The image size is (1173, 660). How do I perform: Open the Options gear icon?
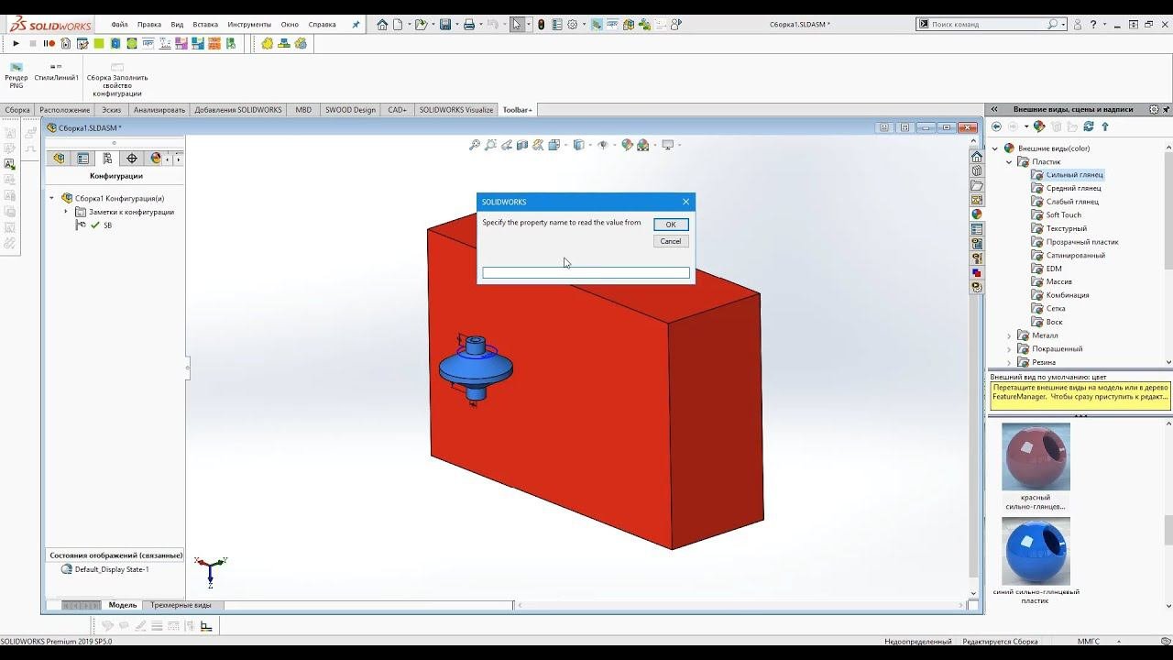click(x=574, y=25)
